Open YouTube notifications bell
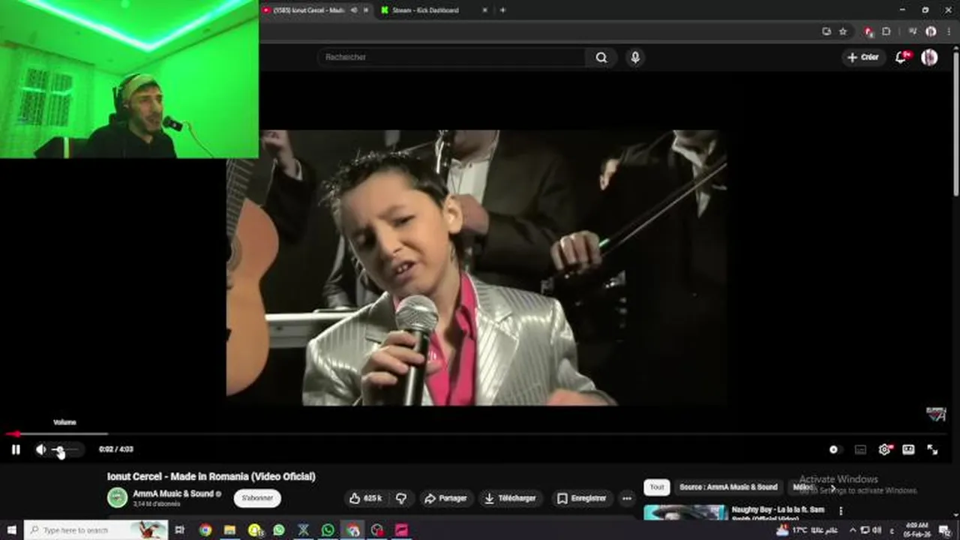The width and height of the screenshot is (960, 540). (x=901, y=57)
